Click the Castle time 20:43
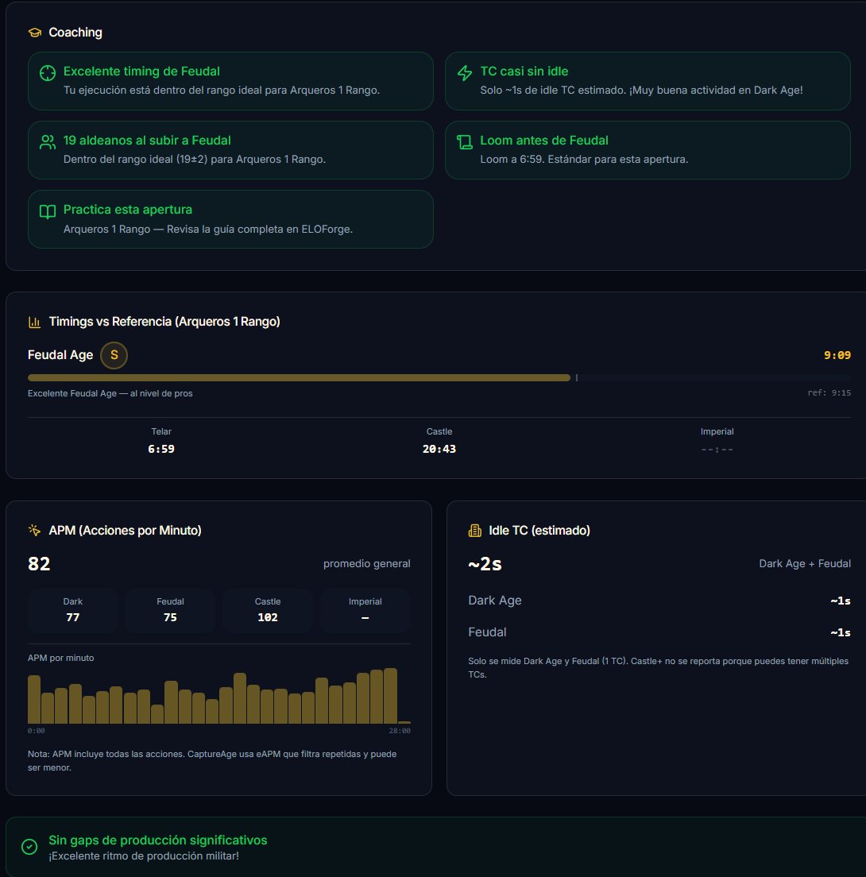The height and width of the screenshot is (877, 866). (x=439, y=449)
